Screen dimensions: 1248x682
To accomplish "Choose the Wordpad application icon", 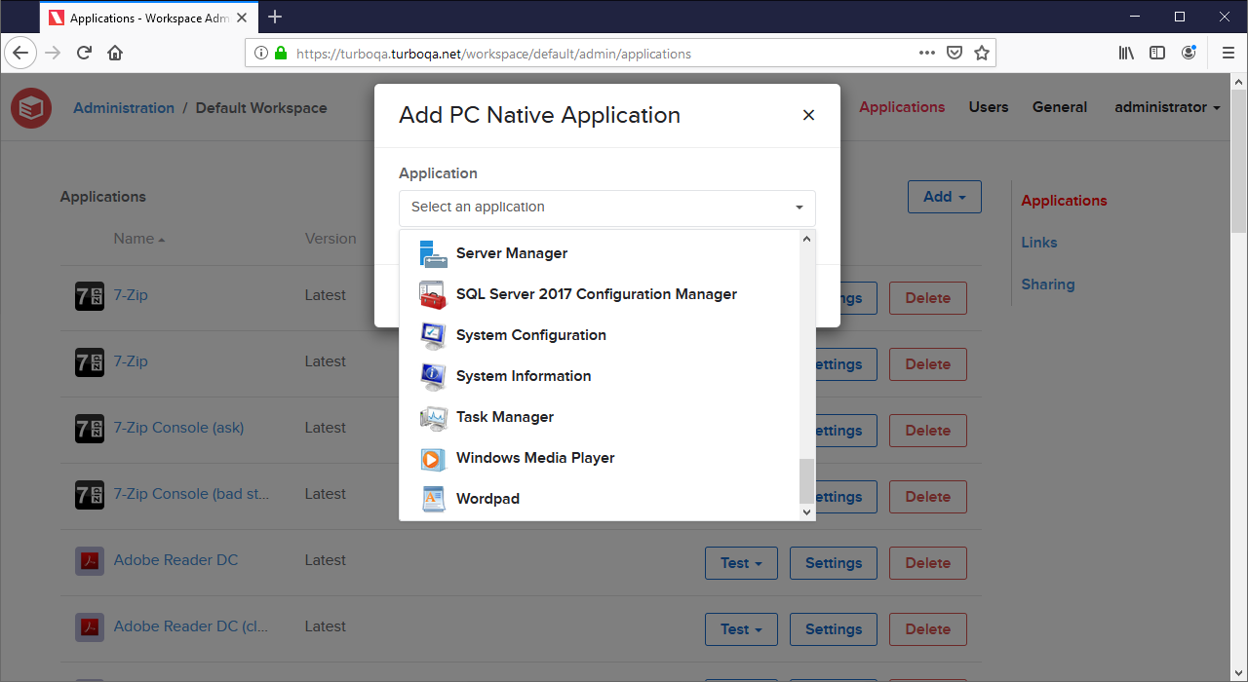I will click(x=433, y=499).
